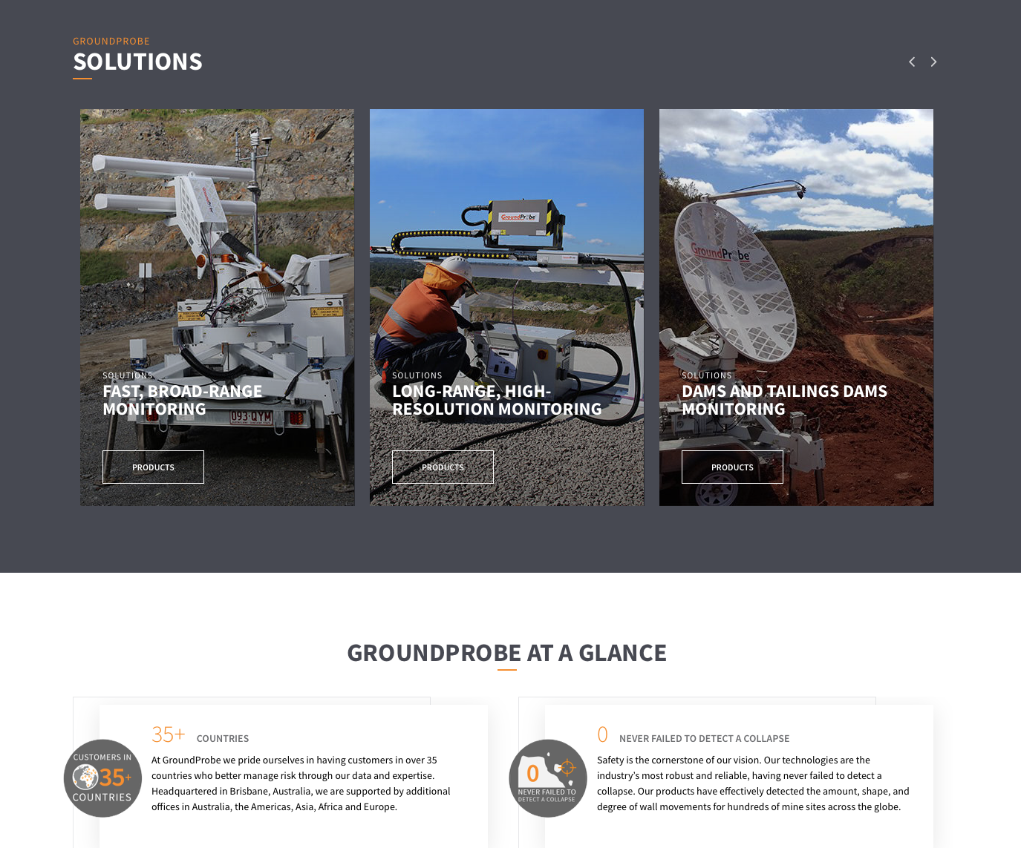This screenshot has height=848, width=1021.
Task: Select the Fast, Broad-Range Monitoring title
Action: pos(182,400)
